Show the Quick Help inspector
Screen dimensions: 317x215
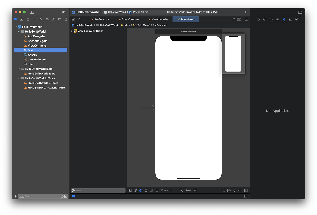(271, 19)
